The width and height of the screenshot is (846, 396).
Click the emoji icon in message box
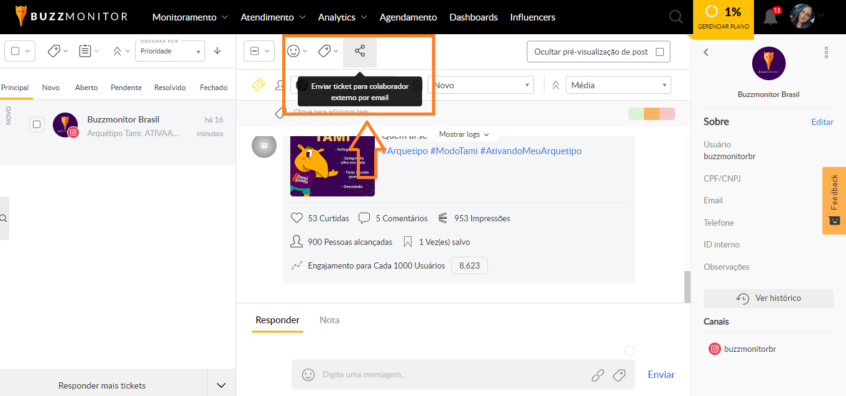point(308,375)
